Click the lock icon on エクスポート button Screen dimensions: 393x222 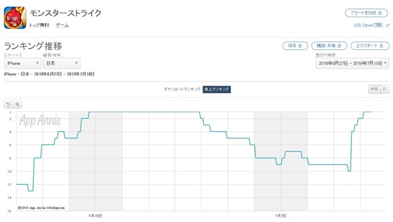(381, 46)
